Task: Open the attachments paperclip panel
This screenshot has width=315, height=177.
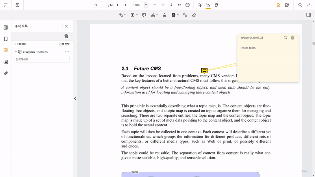Action: (x=6, y=73)
